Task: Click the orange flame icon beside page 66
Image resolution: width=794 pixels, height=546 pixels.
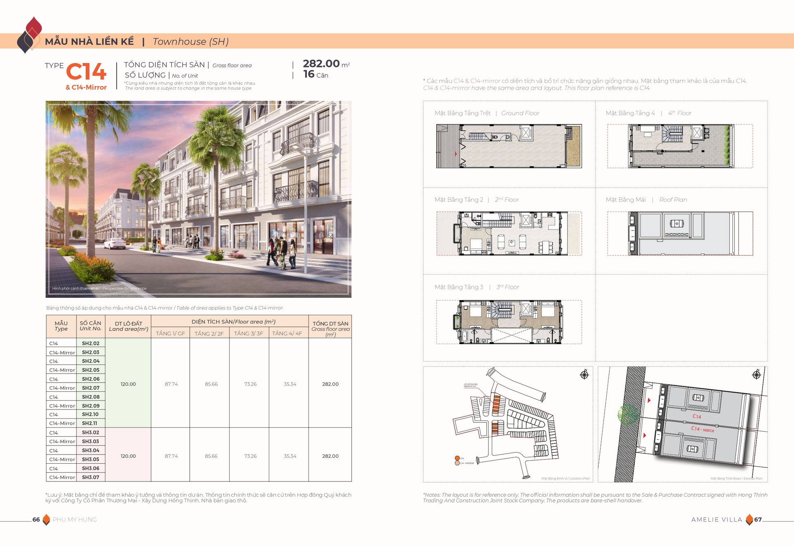Action: click(x=46, y=520)
